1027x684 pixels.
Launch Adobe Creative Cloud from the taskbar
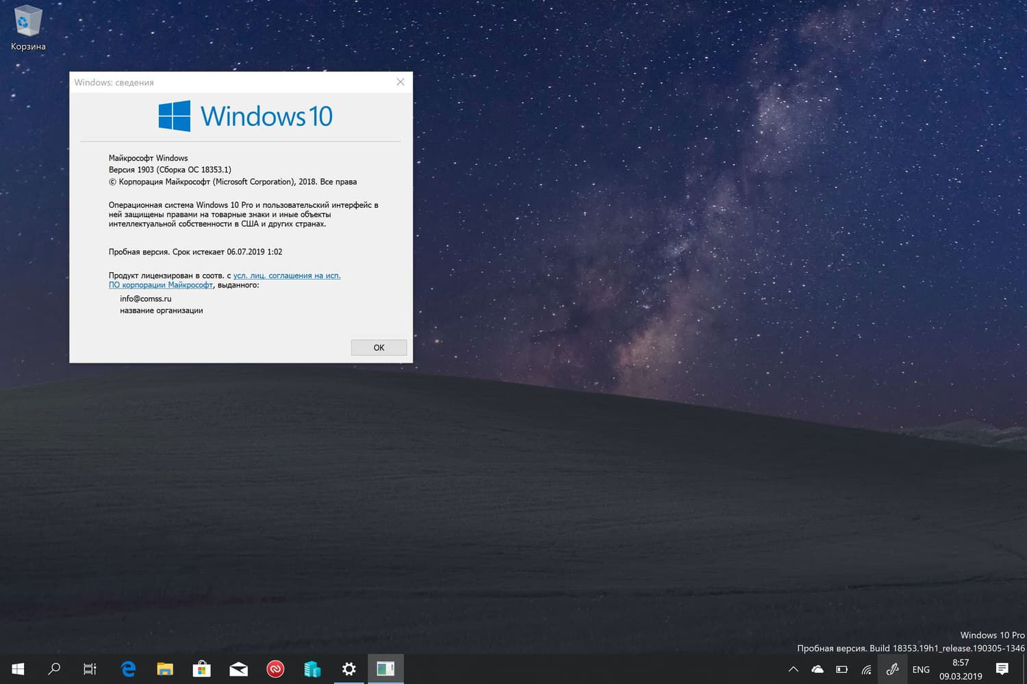pyautogui.click(x=275, y=669)
